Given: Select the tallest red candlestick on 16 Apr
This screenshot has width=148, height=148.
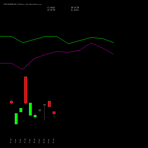Looking at the screenshot, I should (26, 90).
